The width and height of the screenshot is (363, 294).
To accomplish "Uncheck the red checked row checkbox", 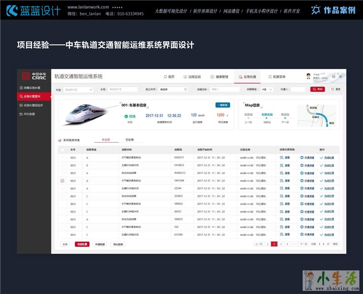I will [62, 181].
